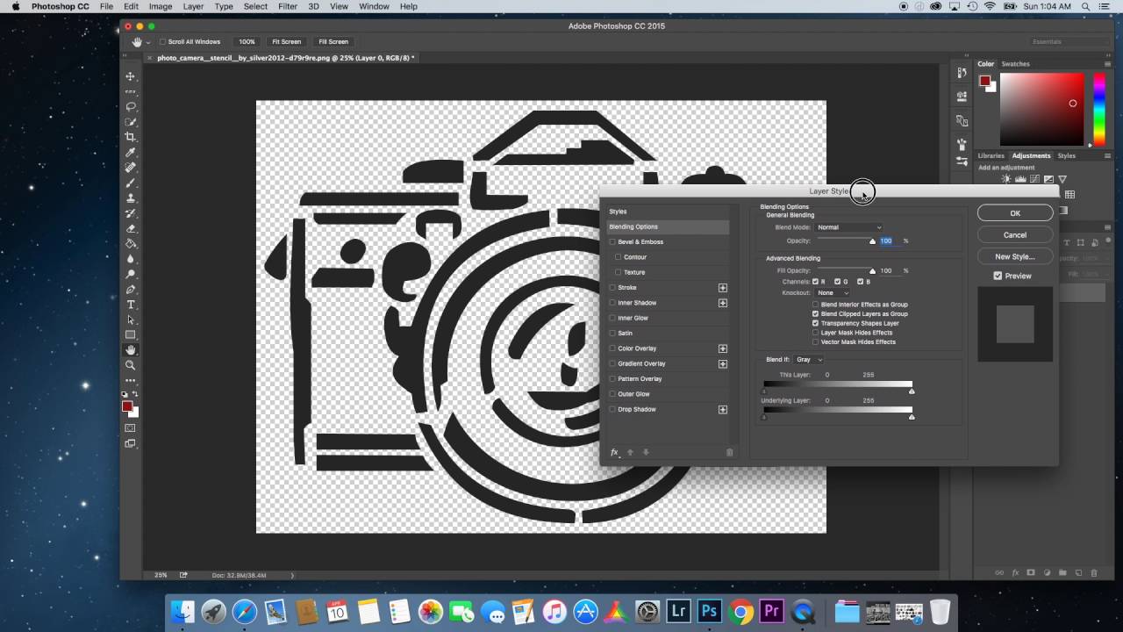
Task: Switch to the Swatches tab
Action: click(x=1015, y=64)
